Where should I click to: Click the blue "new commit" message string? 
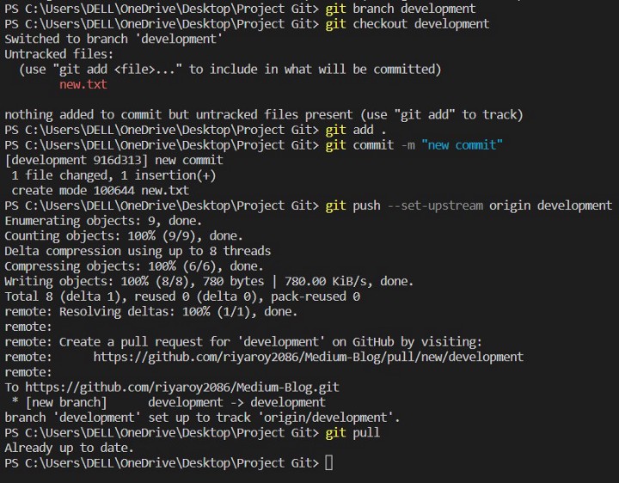462,145
